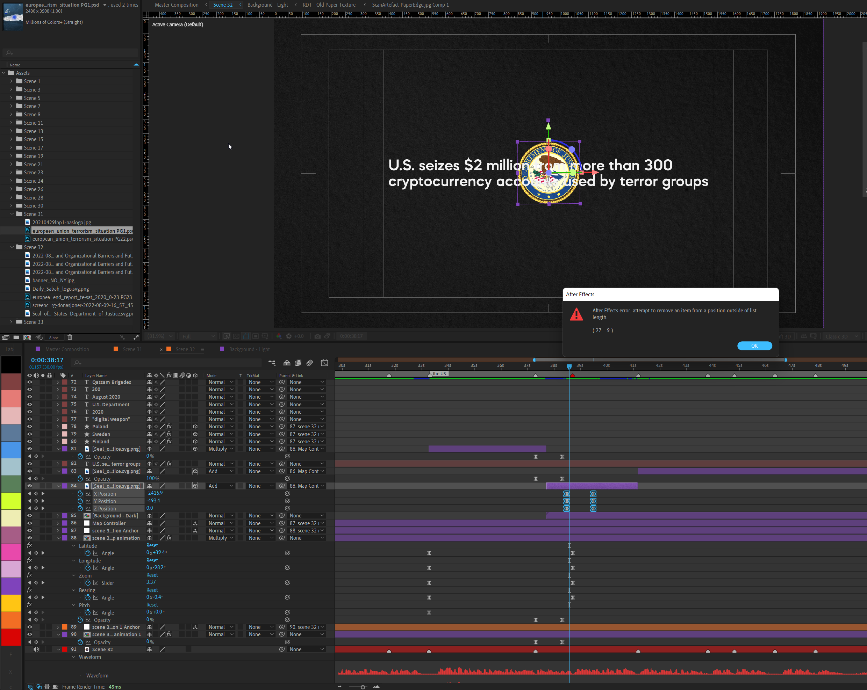
Task: Switch to the Scene 31 timeline tab
Action: click(132, 349)
